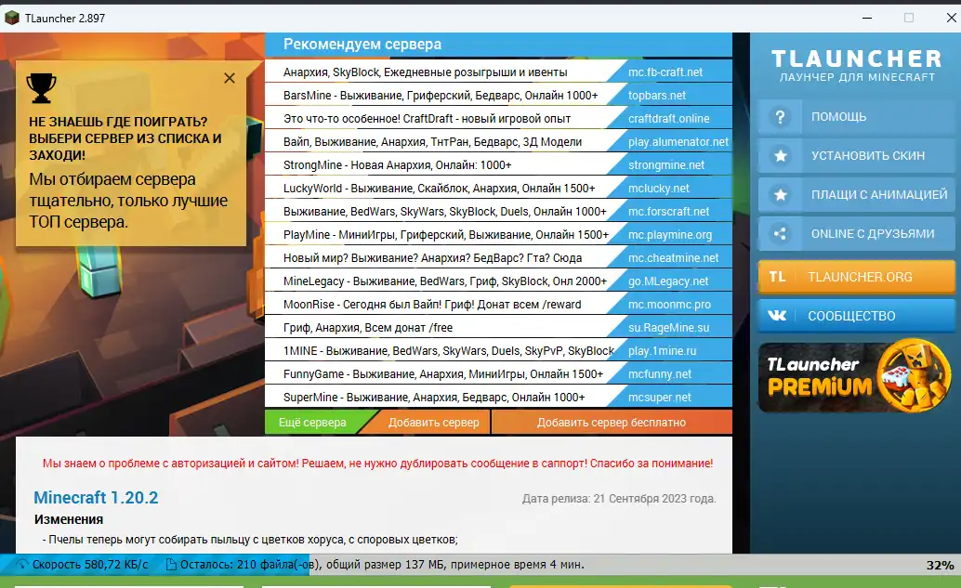The height and width of the screenshot is (588, 961).
Task: Click the PlayMine МиниИгры description row
Action: pos(446,235)
